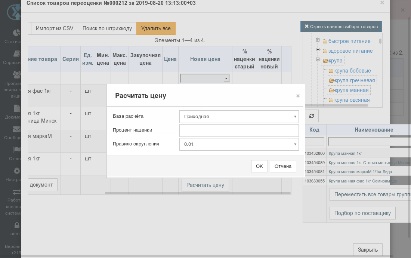The height and width of the screenshot is (258, 411).
Task: Sort by the "Новая цена" column header
Action: click(x=205, y=59)
